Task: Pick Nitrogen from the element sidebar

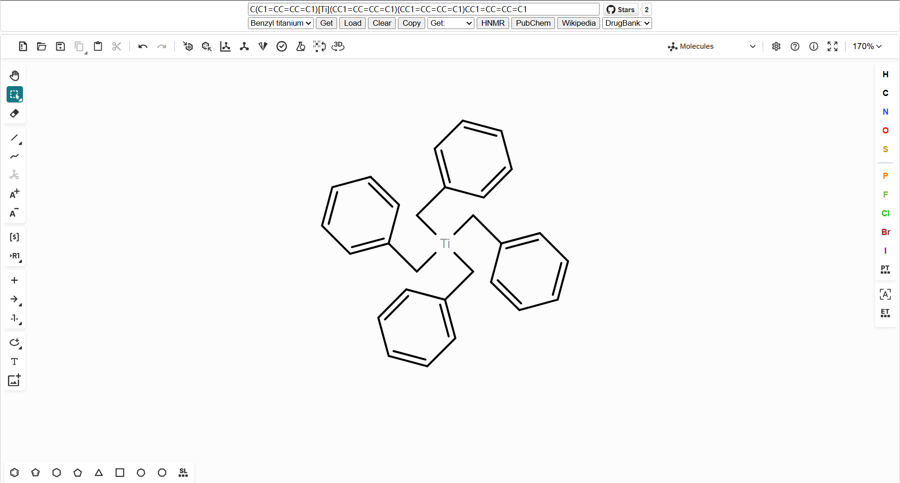Action: click(885, 112)
